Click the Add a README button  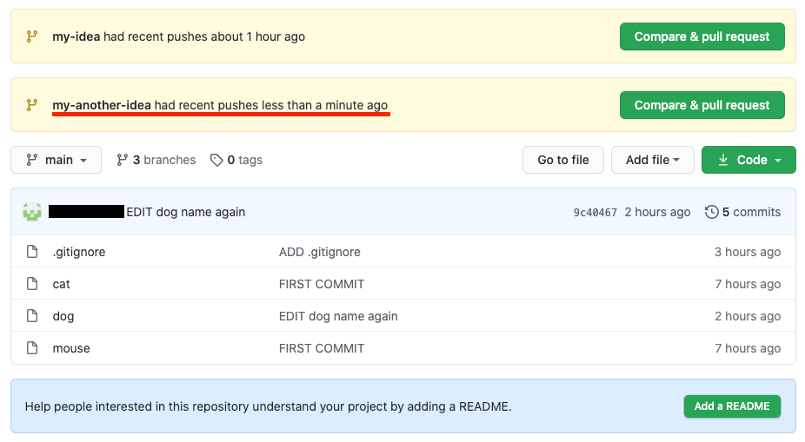732,406
